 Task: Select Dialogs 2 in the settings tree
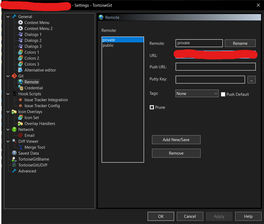point(33,40)
